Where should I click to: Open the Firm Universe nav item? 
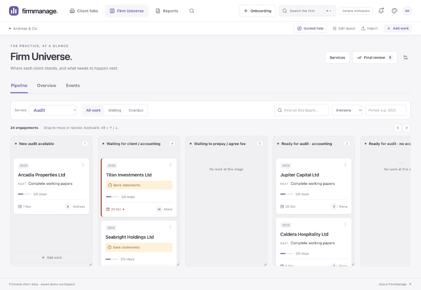127,11
